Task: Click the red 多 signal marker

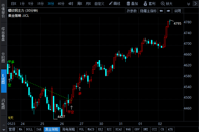Action: point(80,94)
